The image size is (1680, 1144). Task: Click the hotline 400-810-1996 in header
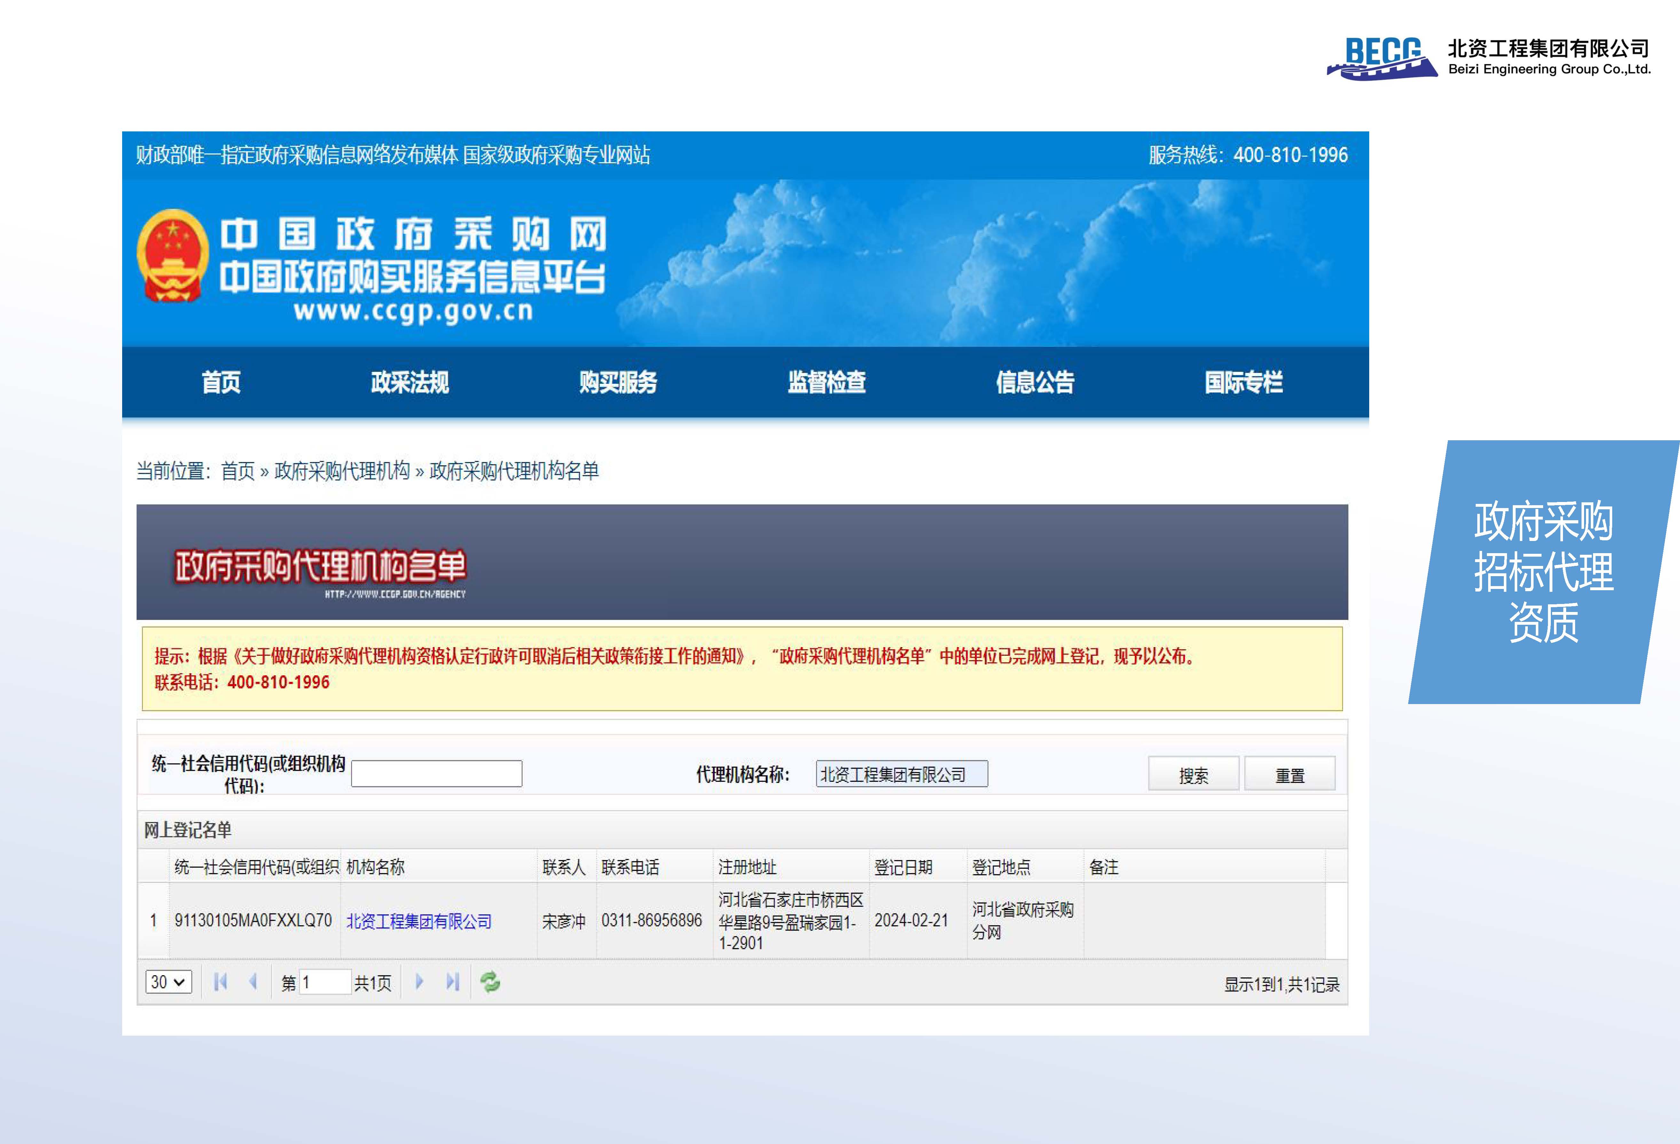click(1290, 155)
